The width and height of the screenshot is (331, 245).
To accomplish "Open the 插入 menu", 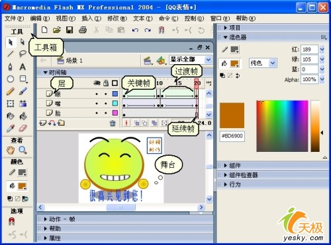I will [x=91, y=18].
